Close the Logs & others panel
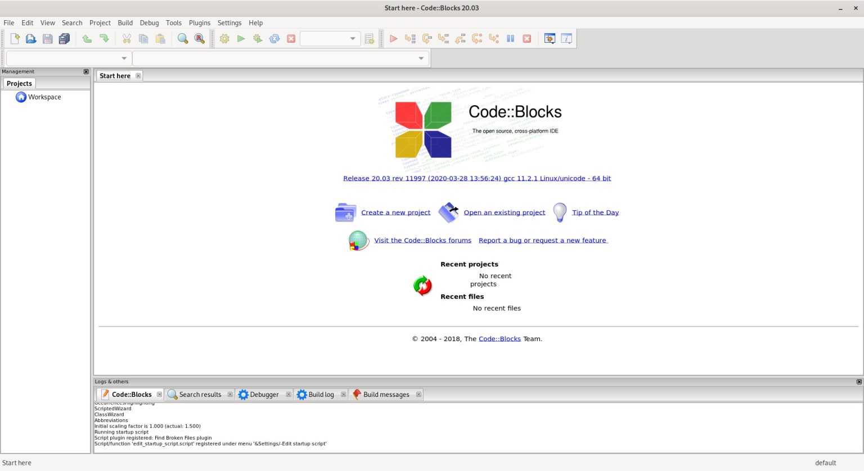This screenshot has height=471, width=864. (859, 382)
